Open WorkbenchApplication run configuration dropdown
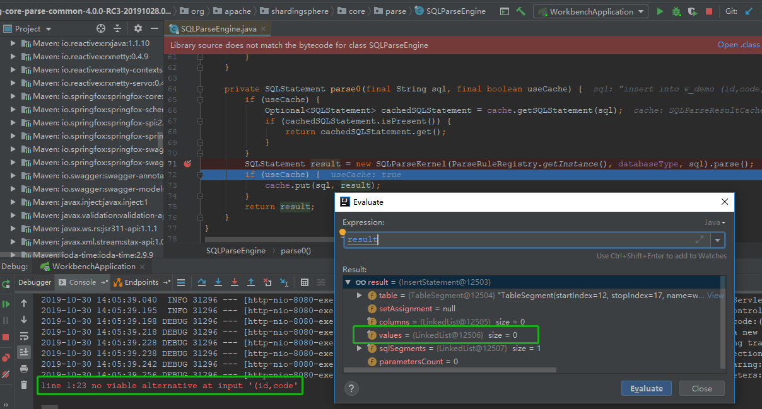The image size is (762, 409). coord(591,11)
